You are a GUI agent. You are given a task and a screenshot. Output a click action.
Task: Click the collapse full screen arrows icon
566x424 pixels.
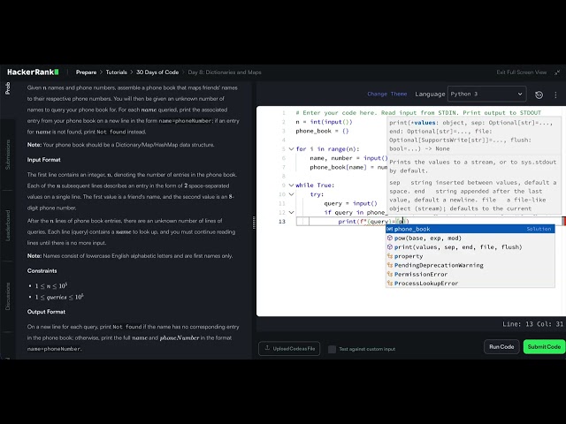click(557, 72)
